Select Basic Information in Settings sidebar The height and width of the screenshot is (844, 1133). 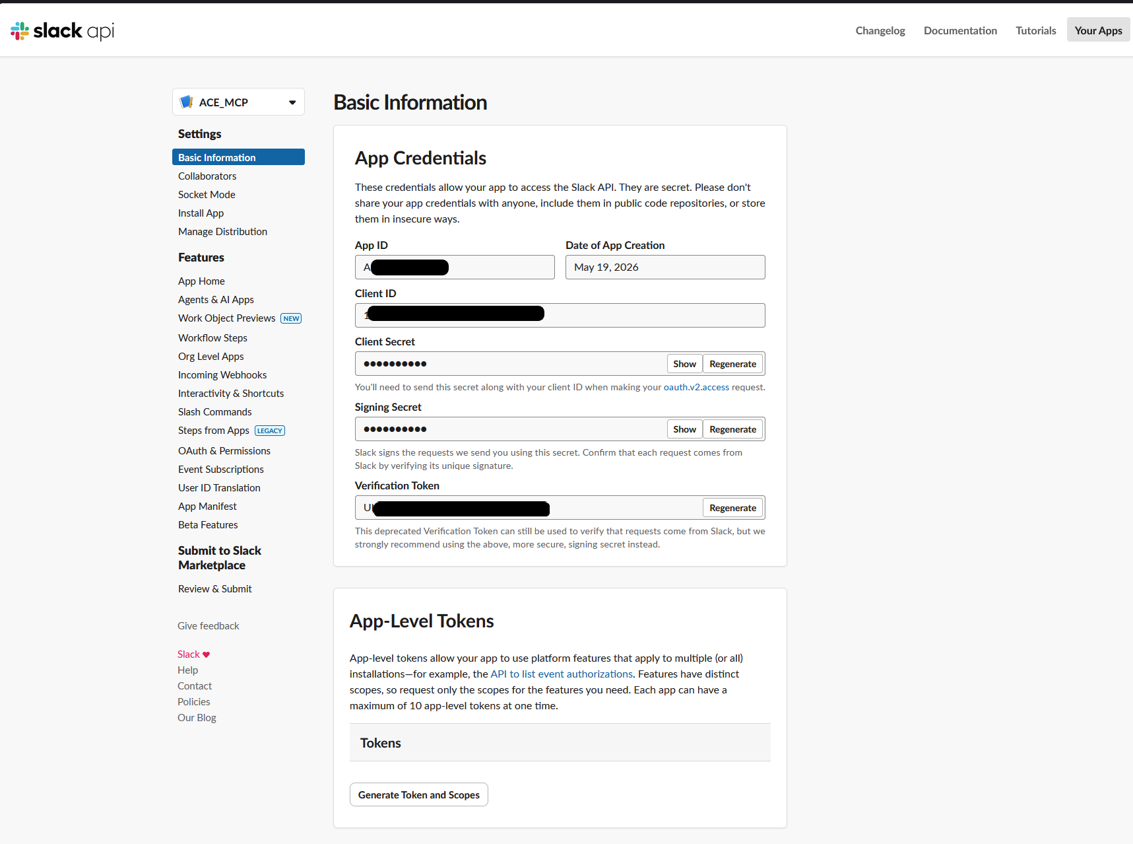[238, 157]
